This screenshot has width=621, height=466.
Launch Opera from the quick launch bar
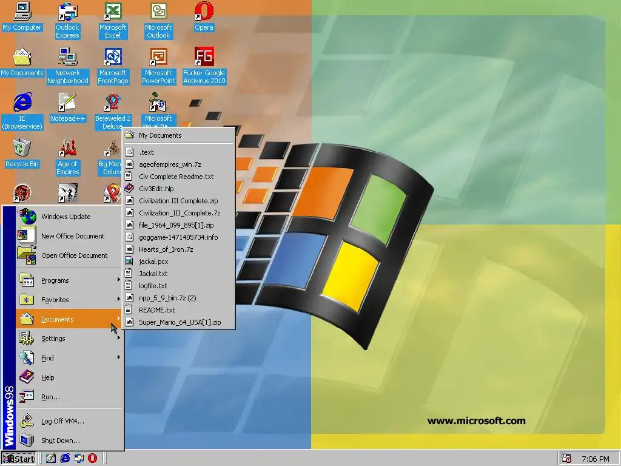tap(92, 459)
